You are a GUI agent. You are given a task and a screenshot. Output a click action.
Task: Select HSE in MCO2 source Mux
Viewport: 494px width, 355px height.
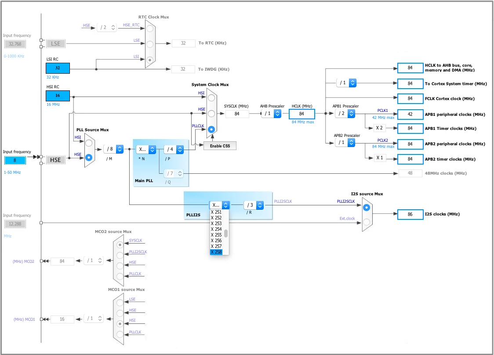pos(120,265)
